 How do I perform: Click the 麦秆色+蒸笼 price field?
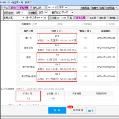point(57,64)
